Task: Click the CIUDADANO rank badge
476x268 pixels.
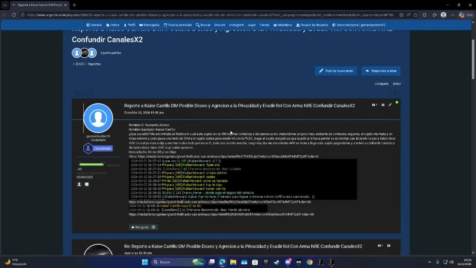Action: click(x=98, y=149)
